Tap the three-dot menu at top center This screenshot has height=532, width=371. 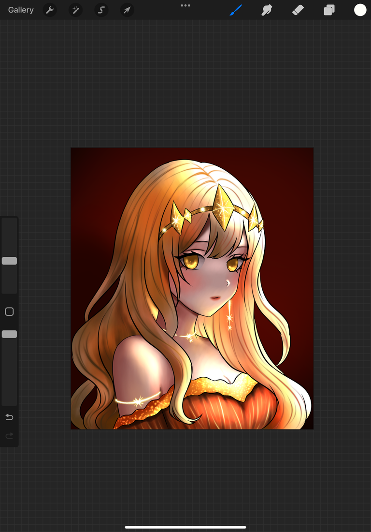tap(185, 5)
